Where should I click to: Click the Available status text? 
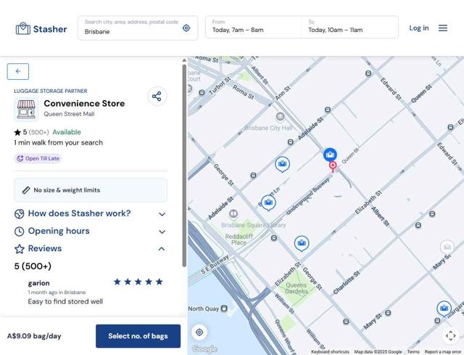click(67, 132)
